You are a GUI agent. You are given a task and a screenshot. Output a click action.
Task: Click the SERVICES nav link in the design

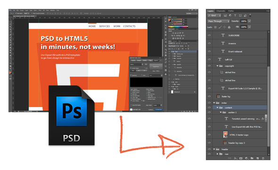pos(105,26)
